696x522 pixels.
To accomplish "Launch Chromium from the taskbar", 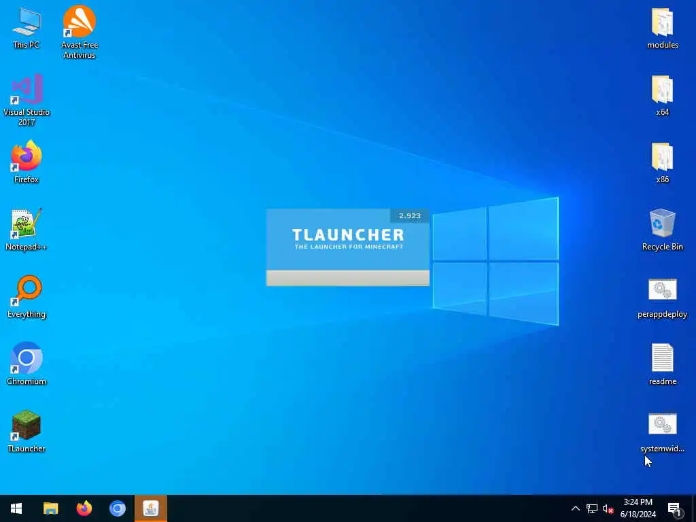I will point(118,508).
